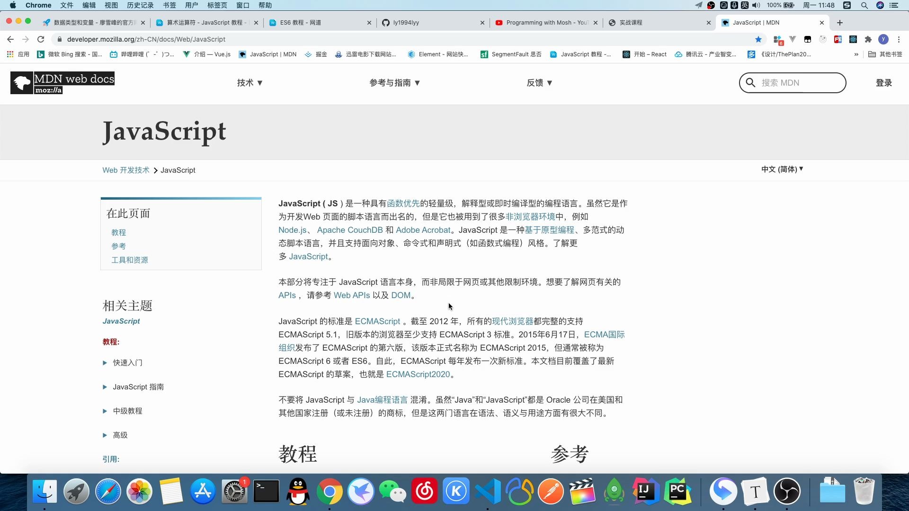Open Launchpad rocket in the Dock
The image size is (909, 511).
pos(76,492)
